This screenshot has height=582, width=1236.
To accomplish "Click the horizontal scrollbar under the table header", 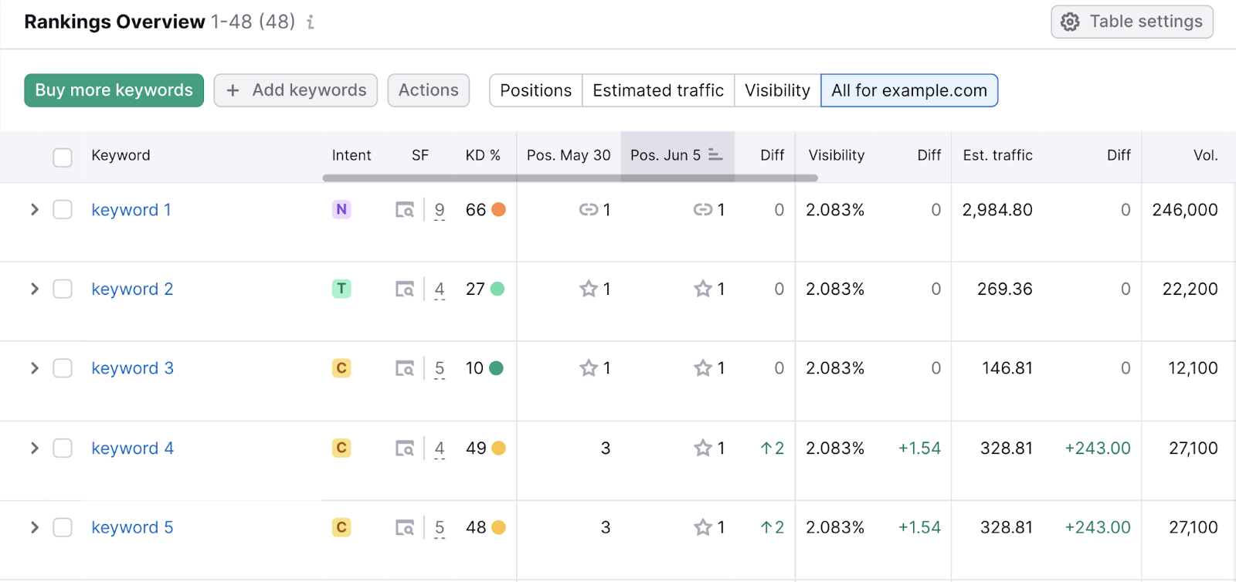I will pyautogui.click(x=570, y=178).
